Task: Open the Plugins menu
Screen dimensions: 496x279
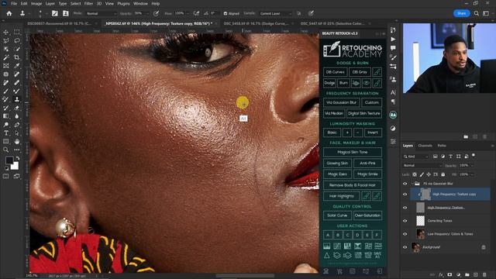Action: [x=123, y=3]
